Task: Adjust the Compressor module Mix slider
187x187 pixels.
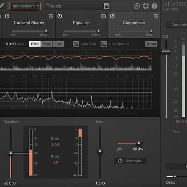Action: (x=151, y=31)
